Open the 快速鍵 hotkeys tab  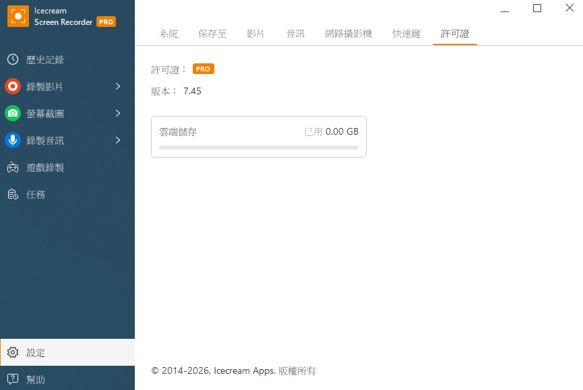point(406,34)
